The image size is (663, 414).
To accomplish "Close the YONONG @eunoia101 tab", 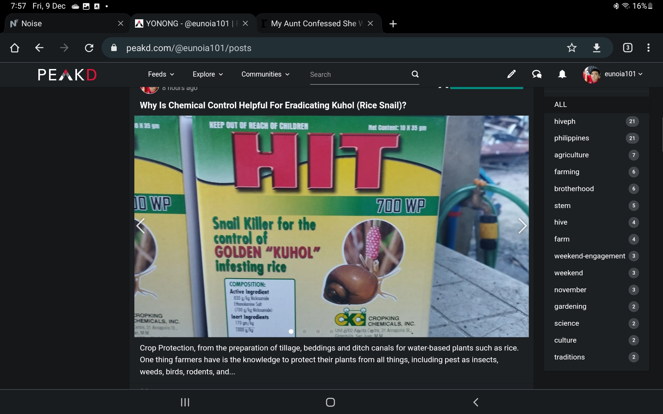I will click(x=245, y=23).
